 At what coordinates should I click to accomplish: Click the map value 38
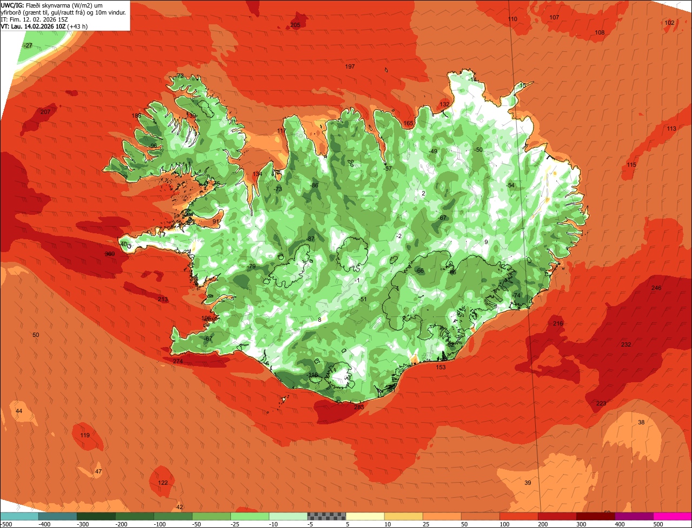pyautogui.click(x=642, y=423)
